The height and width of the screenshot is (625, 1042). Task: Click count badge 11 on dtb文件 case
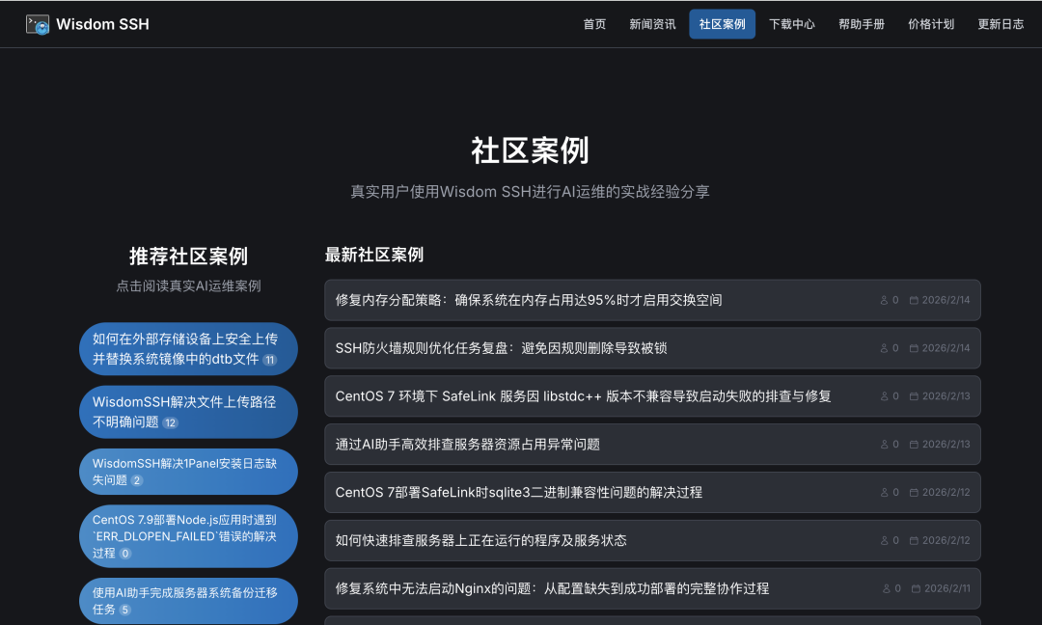[x=270, y=360]
